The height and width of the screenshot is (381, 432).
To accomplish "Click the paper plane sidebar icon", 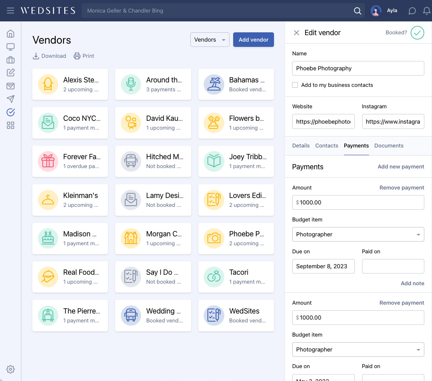I will pyautogui.click(x=11, y=99).
